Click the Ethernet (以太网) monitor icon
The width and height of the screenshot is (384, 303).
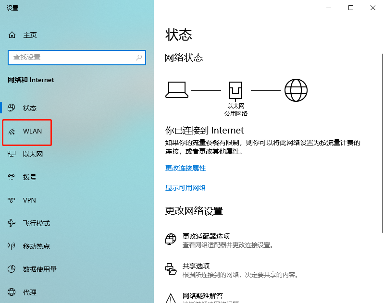12,154
